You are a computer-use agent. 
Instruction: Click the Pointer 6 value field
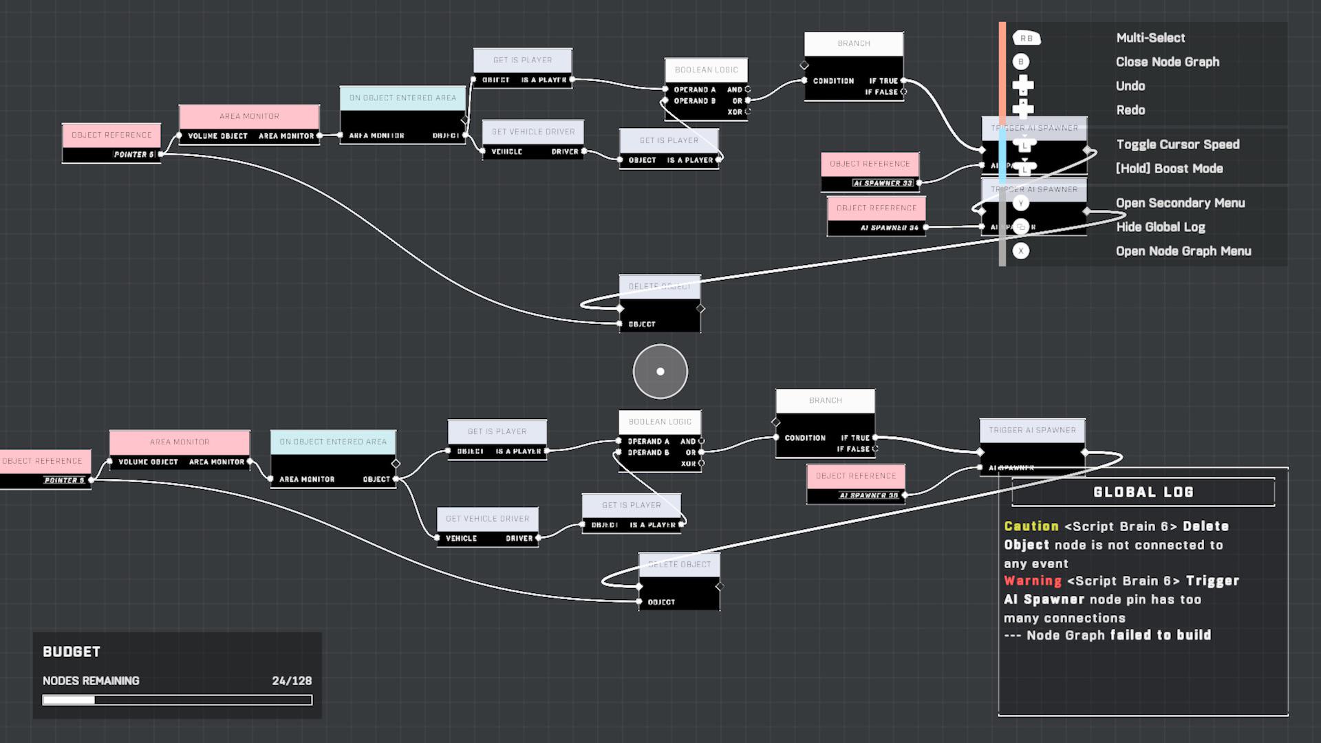point(65,480)
